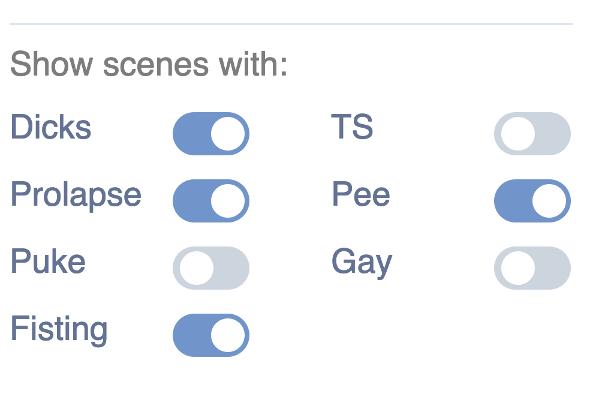Turn on the Puke toggle
Image resolution: width=608 pixels, height=403 pixels.
tap(210, 268)
